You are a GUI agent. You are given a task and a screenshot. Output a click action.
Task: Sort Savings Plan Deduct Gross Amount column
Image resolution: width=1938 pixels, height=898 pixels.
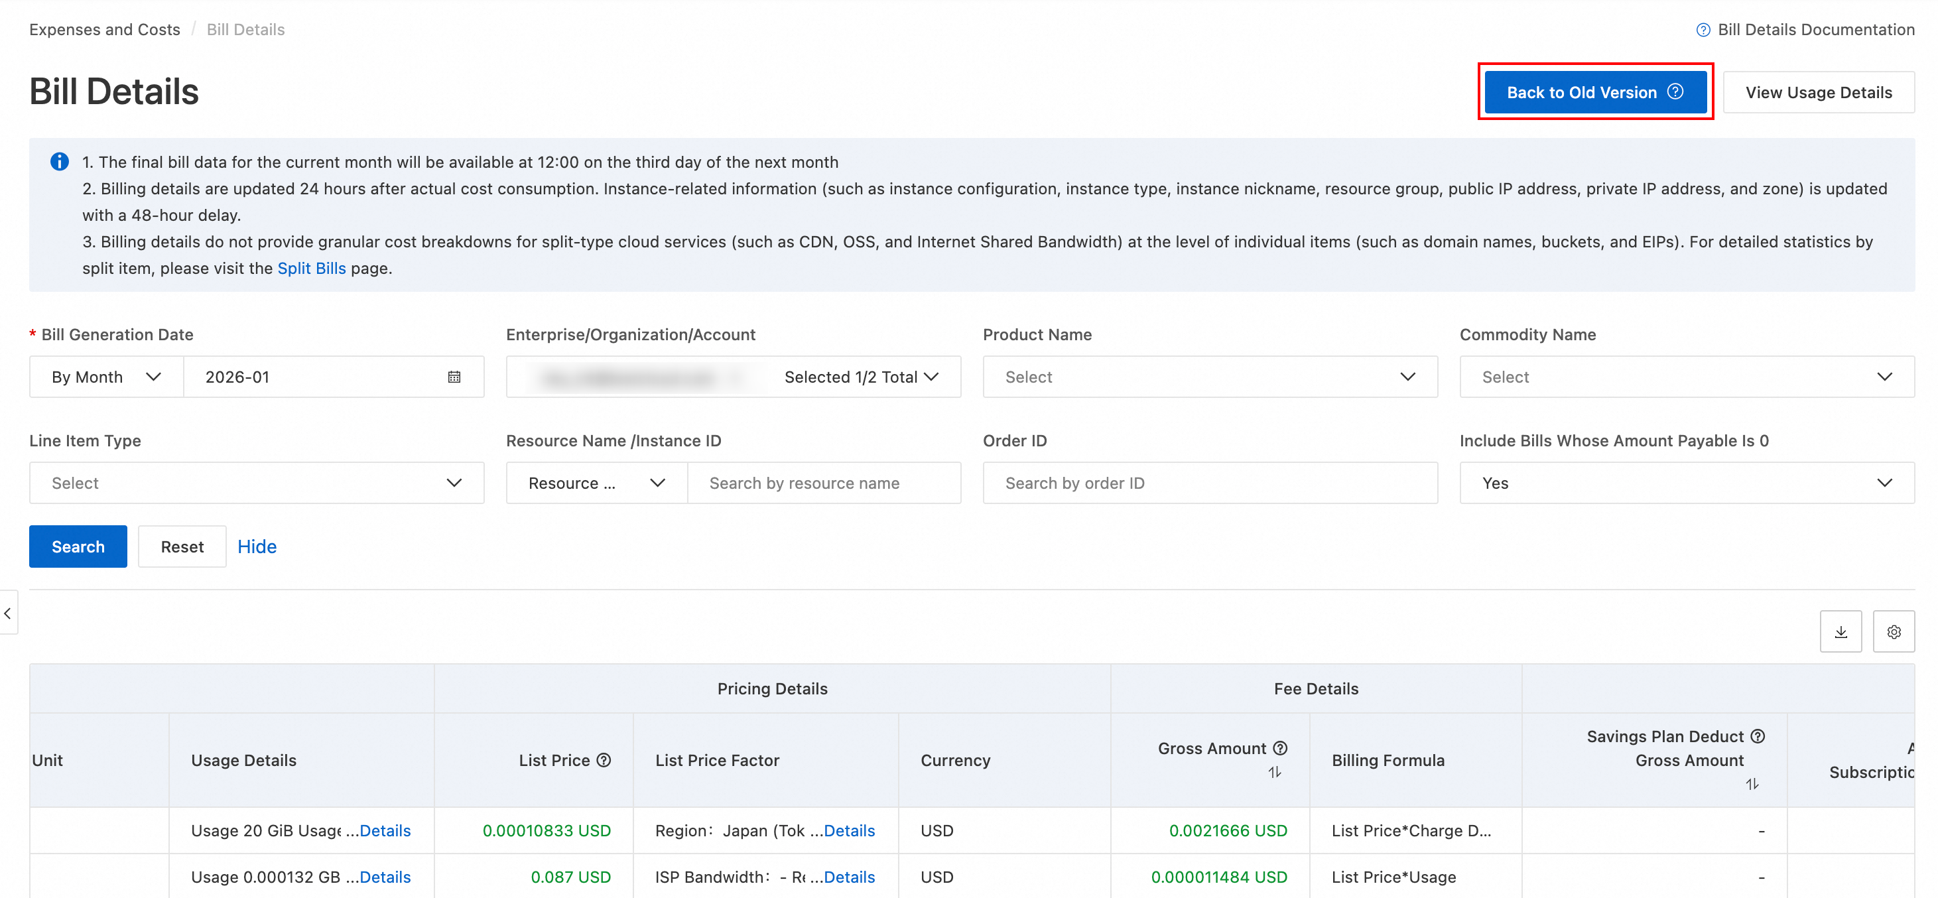point(1752,784)
